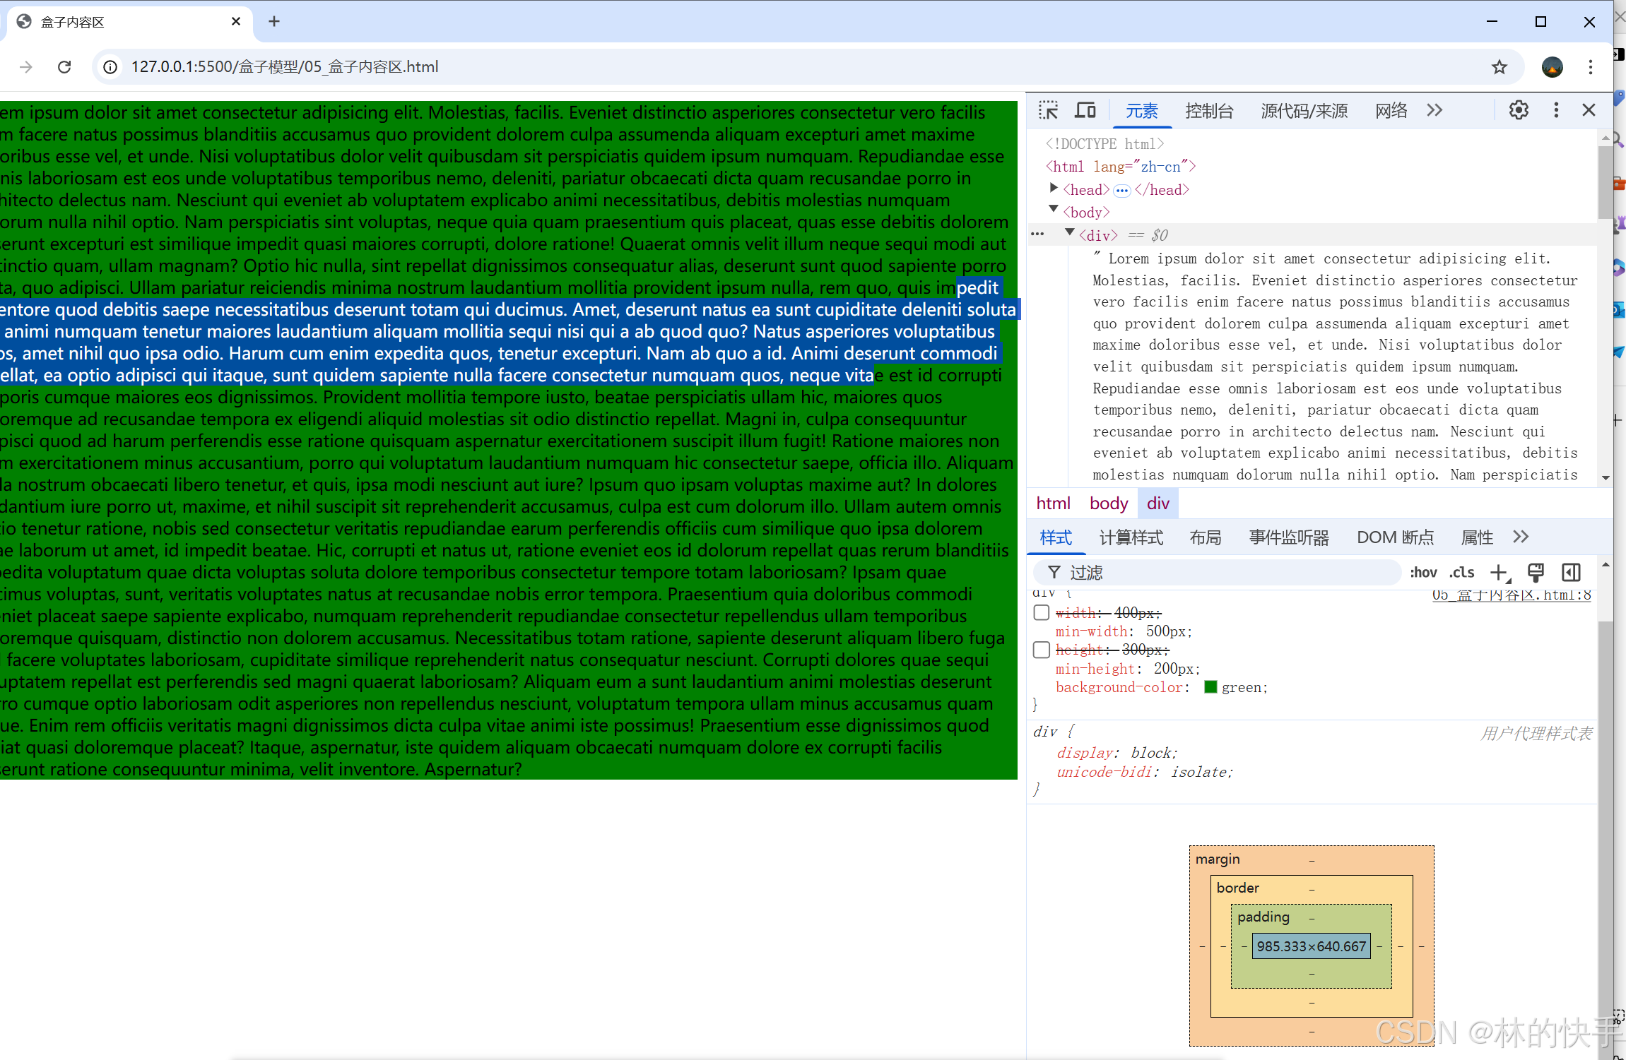1626x1060 pixels.
Task: Toggle the device toolbar icon
Action: pos(1085,110)
